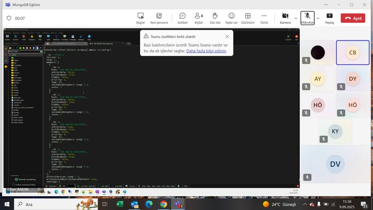The width and height of the screenshot is (373, 210).
Task: Raise hand with Söz iste
Action: pos(215,18)
